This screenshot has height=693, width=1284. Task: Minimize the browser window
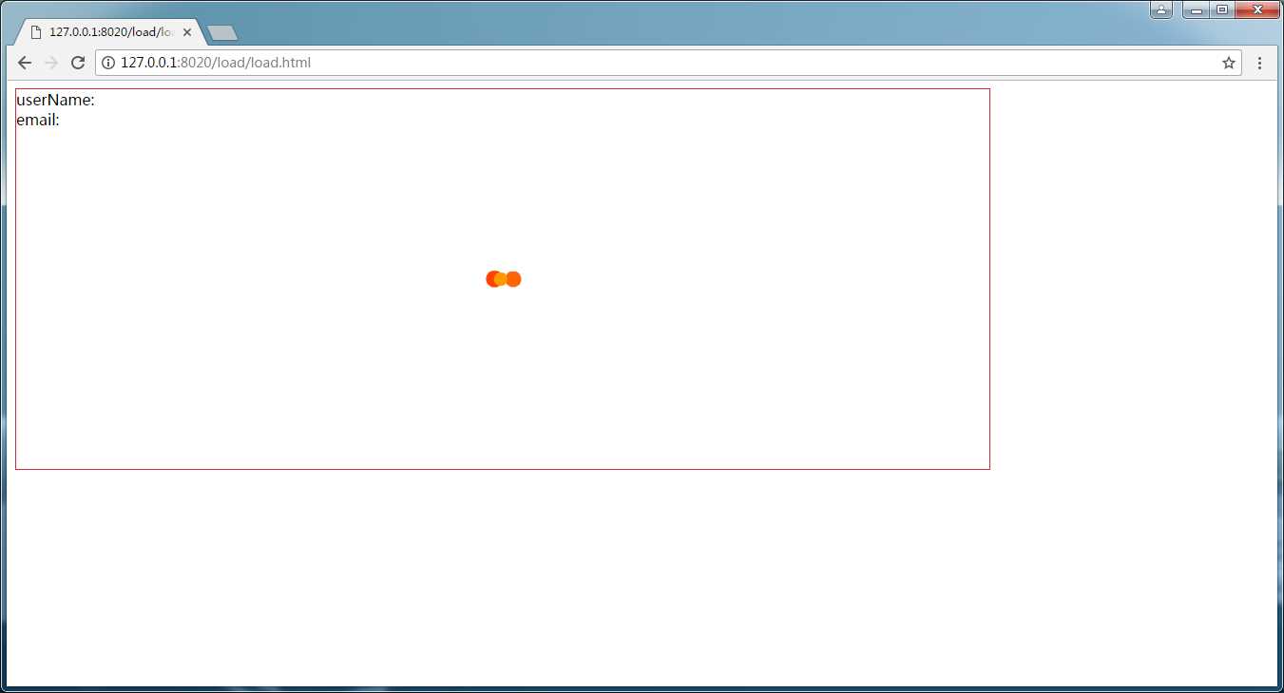click(x=1197, y=9)
